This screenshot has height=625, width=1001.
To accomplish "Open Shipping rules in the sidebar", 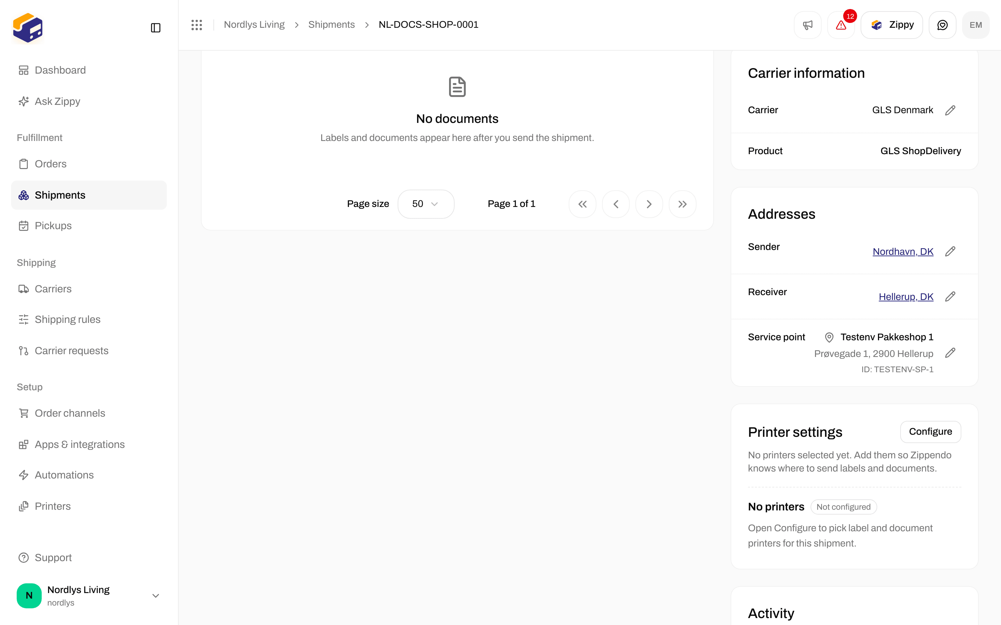I will coord(89,319).
